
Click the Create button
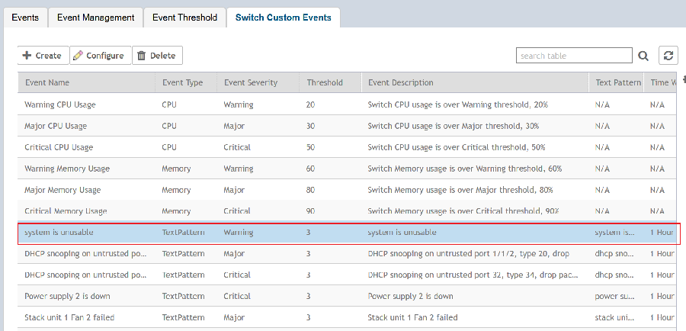pyautogui.click(x=42, y=56)
